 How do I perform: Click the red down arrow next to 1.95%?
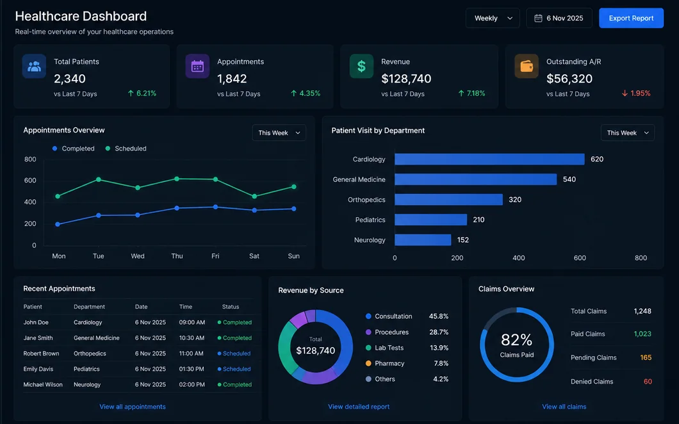[x=625, y=93]
